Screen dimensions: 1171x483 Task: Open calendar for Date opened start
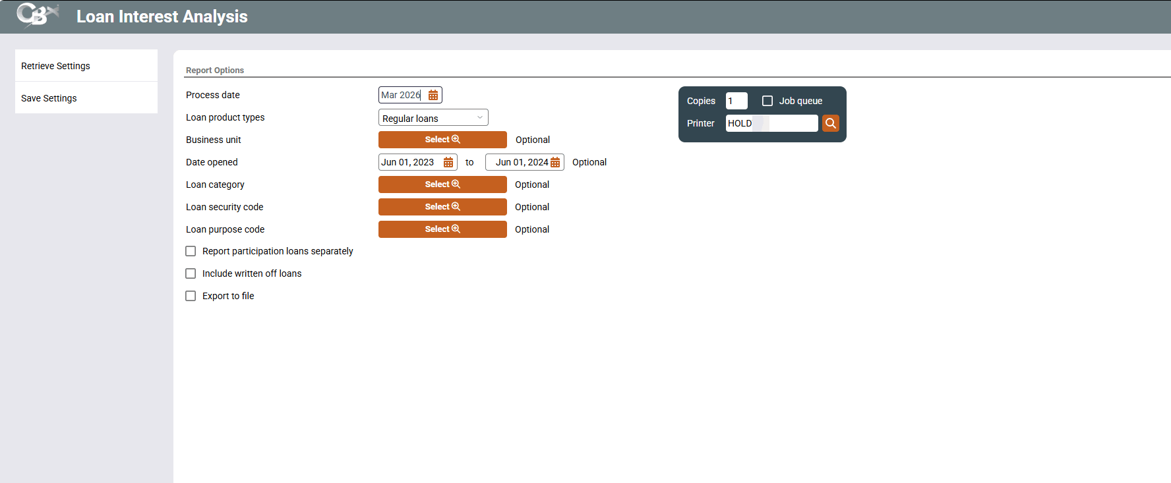point(448,163)
